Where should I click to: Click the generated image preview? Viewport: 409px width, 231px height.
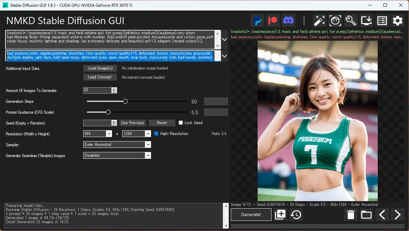[x=318, y=121]
